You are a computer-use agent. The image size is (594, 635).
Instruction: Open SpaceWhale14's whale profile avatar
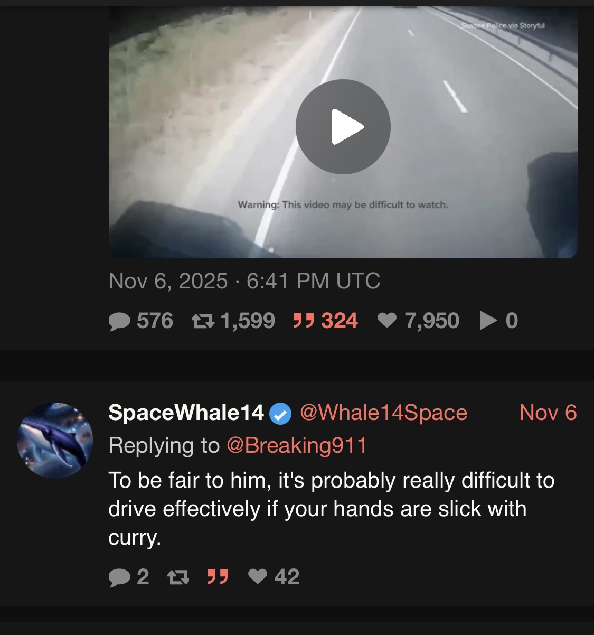55,440
